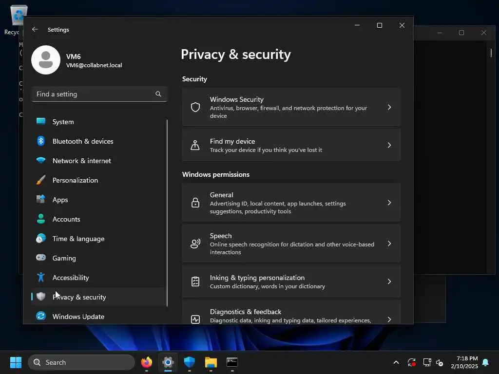This screenshot has height=374, width=499.
Task: Click the clock showing 7:18 PM
Action: [x=467, y=358]
